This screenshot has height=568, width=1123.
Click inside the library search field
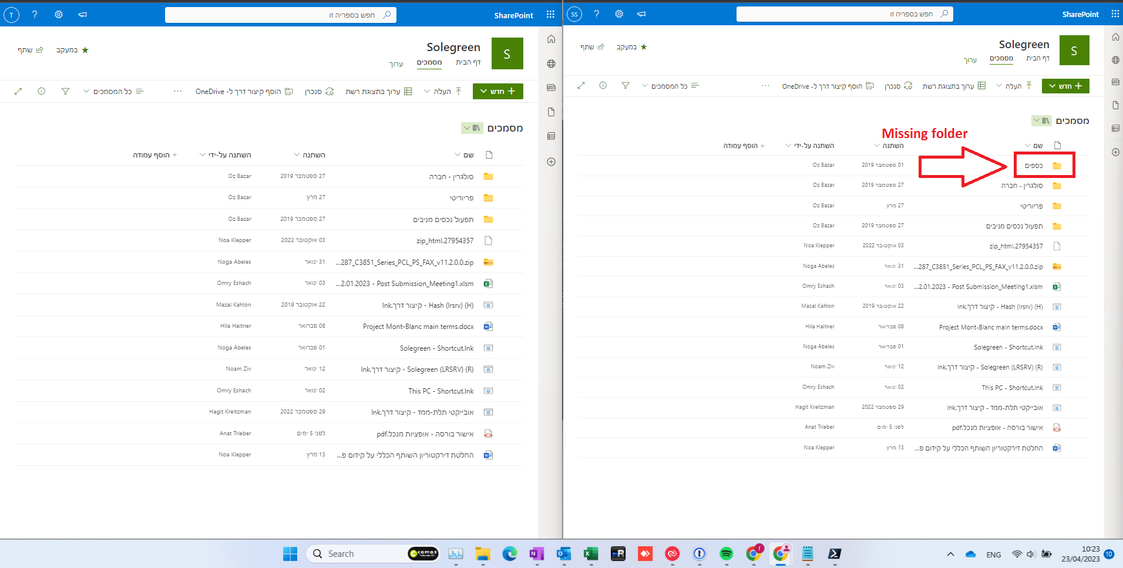(x=281, y=14)
